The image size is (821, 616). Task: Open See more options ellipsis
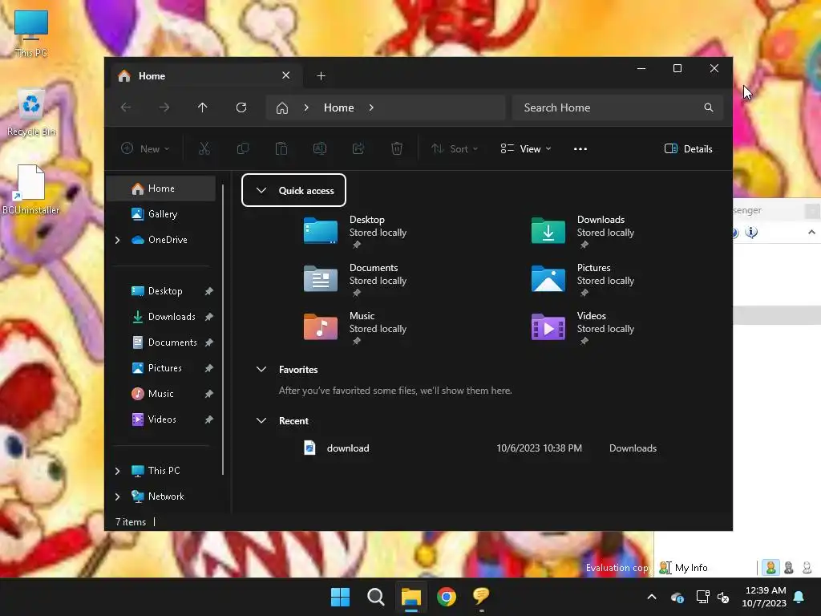point(580,148)
